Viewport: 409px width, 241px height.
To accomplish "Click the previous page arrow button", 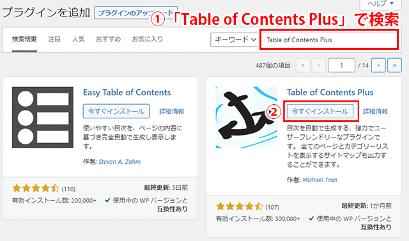I will pyautogui.click(x=319, y=65).
